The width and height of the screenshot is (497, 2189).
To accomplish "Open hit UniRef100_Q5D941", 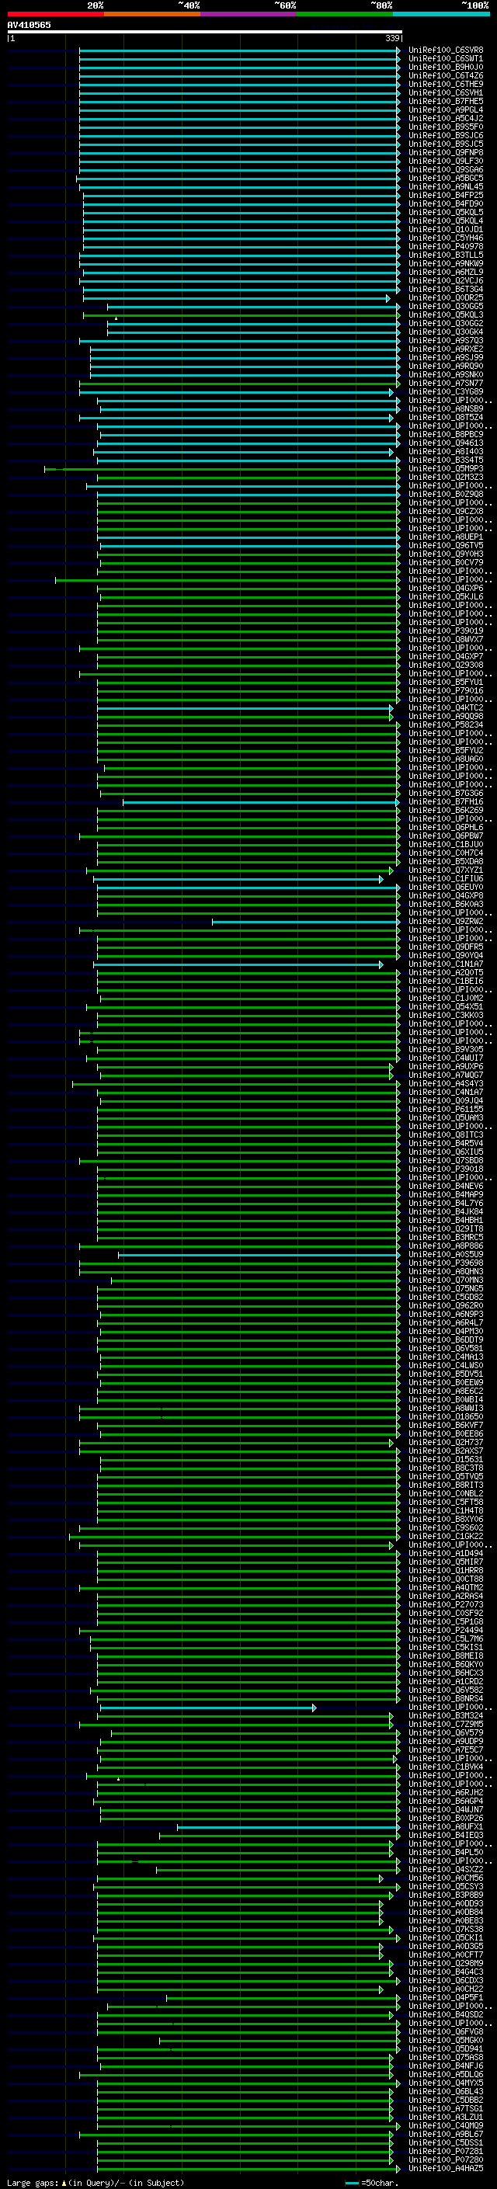I will pos(446,2048).
